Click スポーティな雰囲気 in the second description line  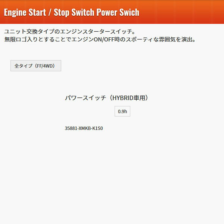[150, 40]
